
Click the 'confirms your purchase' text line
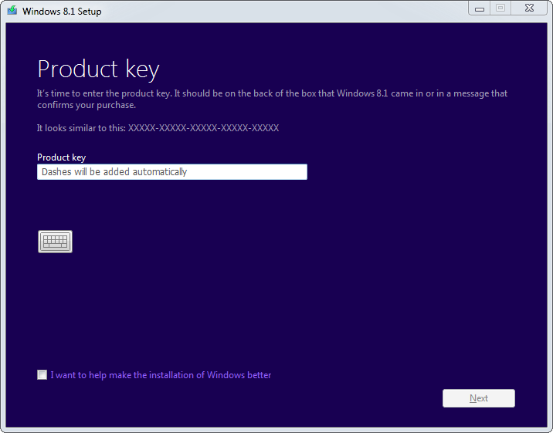coord(87,105)
